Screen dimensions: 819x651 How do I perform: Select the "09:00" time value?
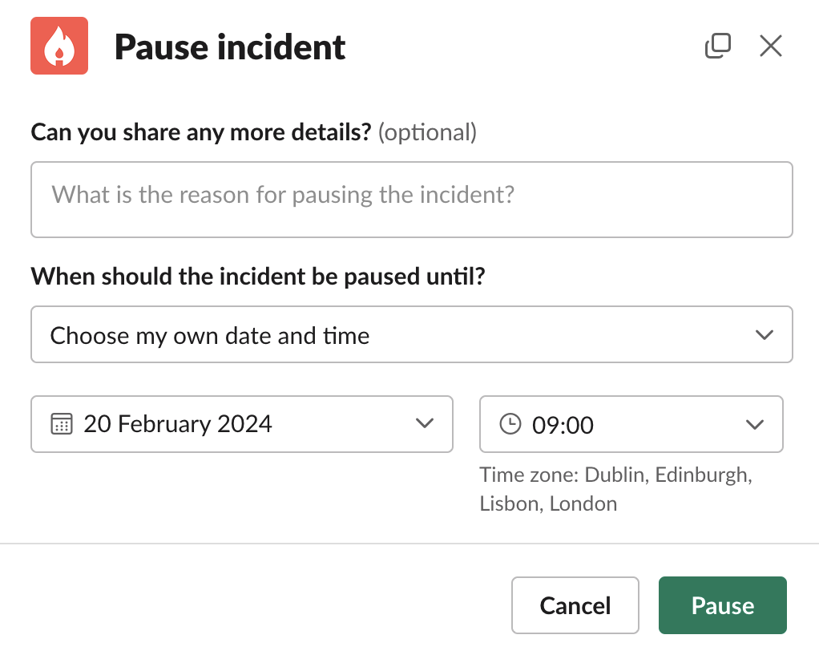563,424
